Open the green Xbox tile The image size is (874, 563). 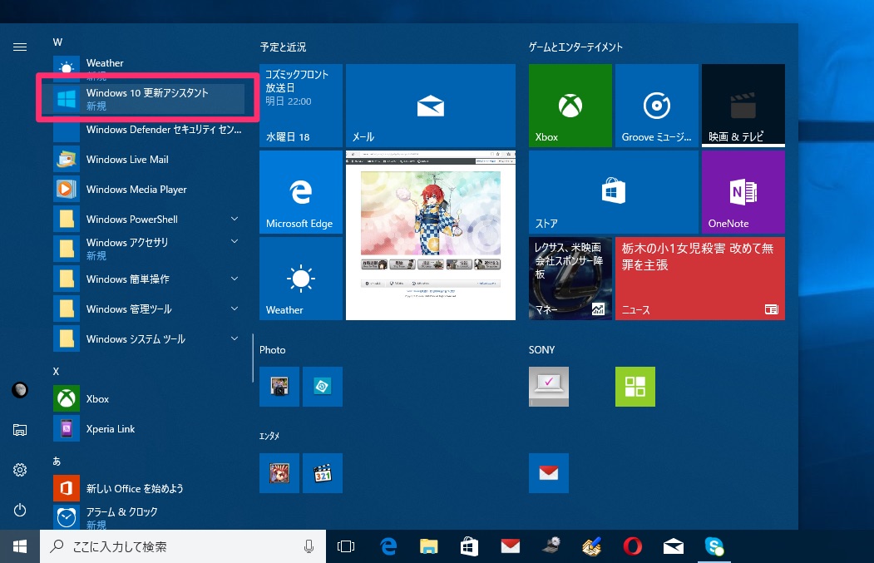(x=570, y=106)
